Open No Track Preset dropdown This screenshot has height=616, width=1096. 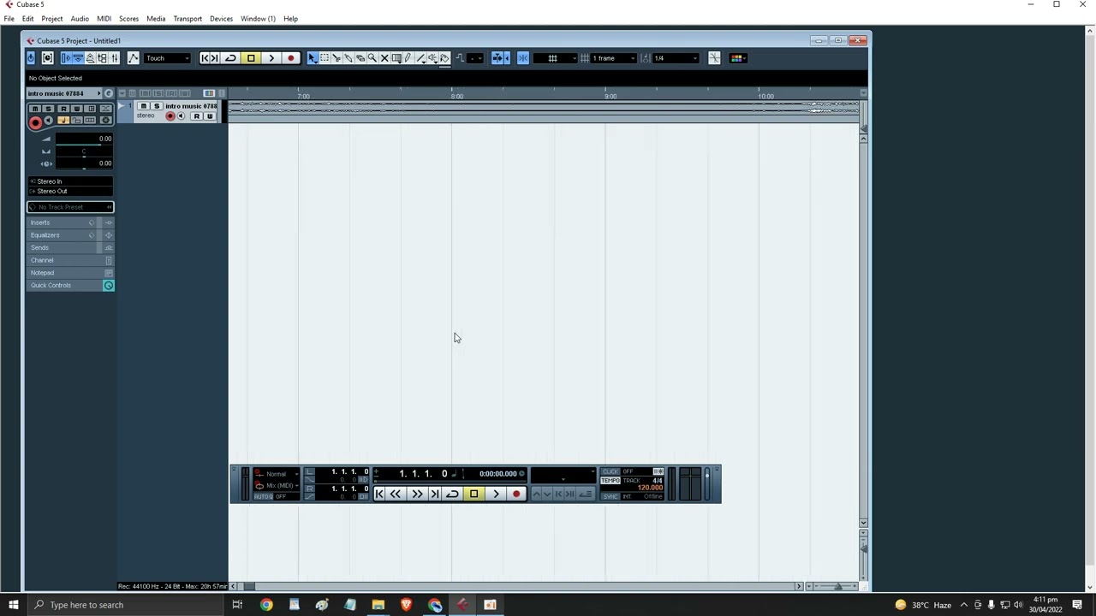pos(70,207)
